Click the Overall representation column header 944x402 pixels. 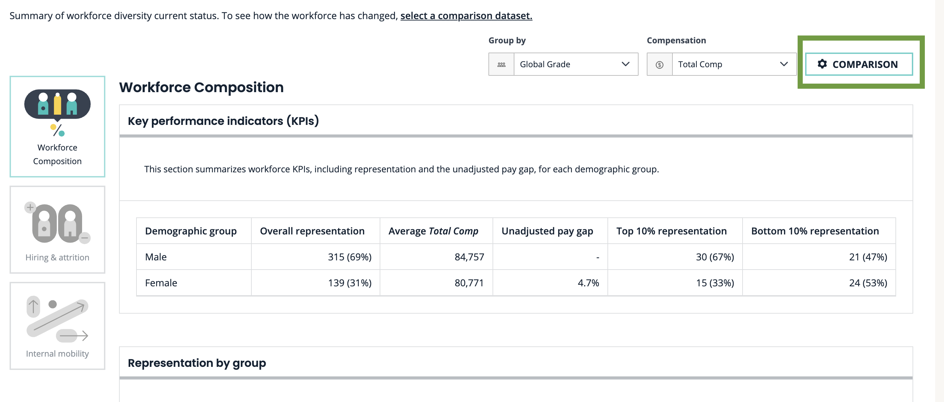coord(312,231)
